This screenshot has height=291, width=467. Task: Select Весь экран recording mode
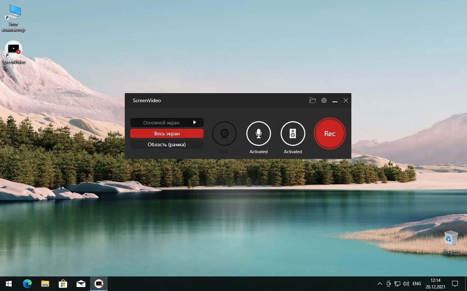(167, 133)
